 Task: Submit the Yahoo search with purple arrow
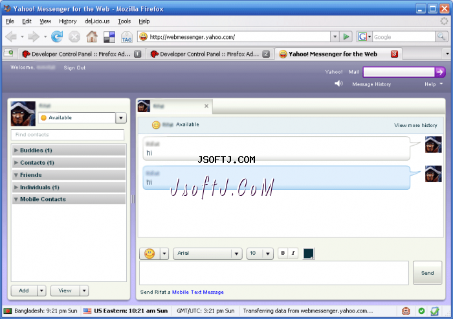tap(440, 72)
